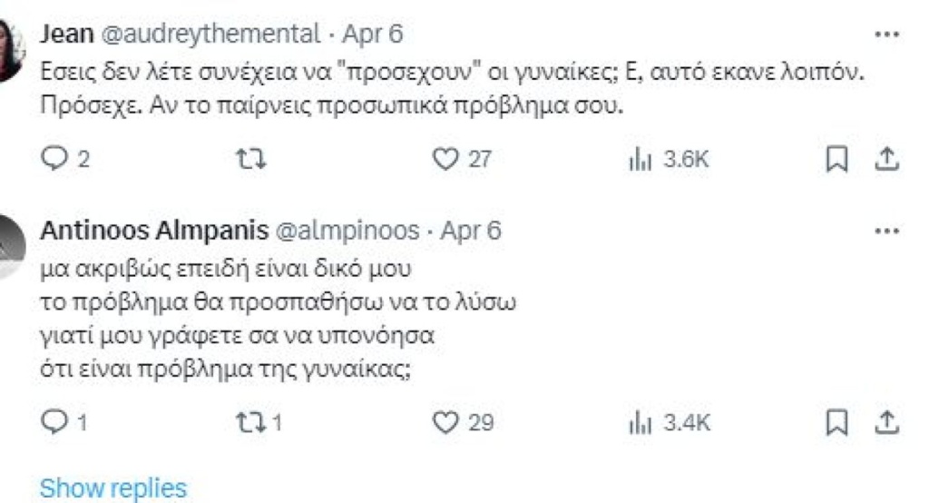Bookmark Jean's tweet
The height and width of the screenshot is (503, 929).
click(x=839, y=160)
